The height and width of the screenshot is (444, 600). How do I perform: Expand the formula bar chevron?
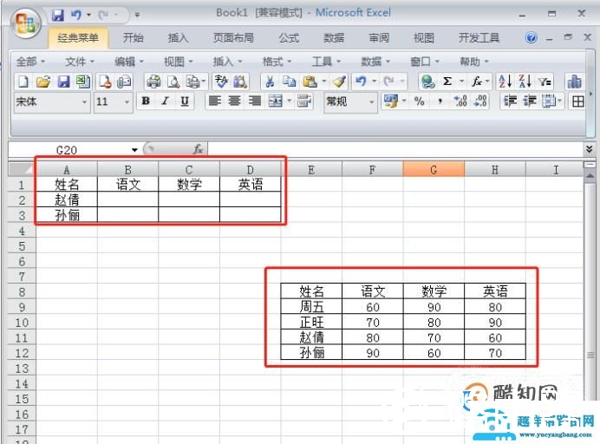[x=590, y=149]
